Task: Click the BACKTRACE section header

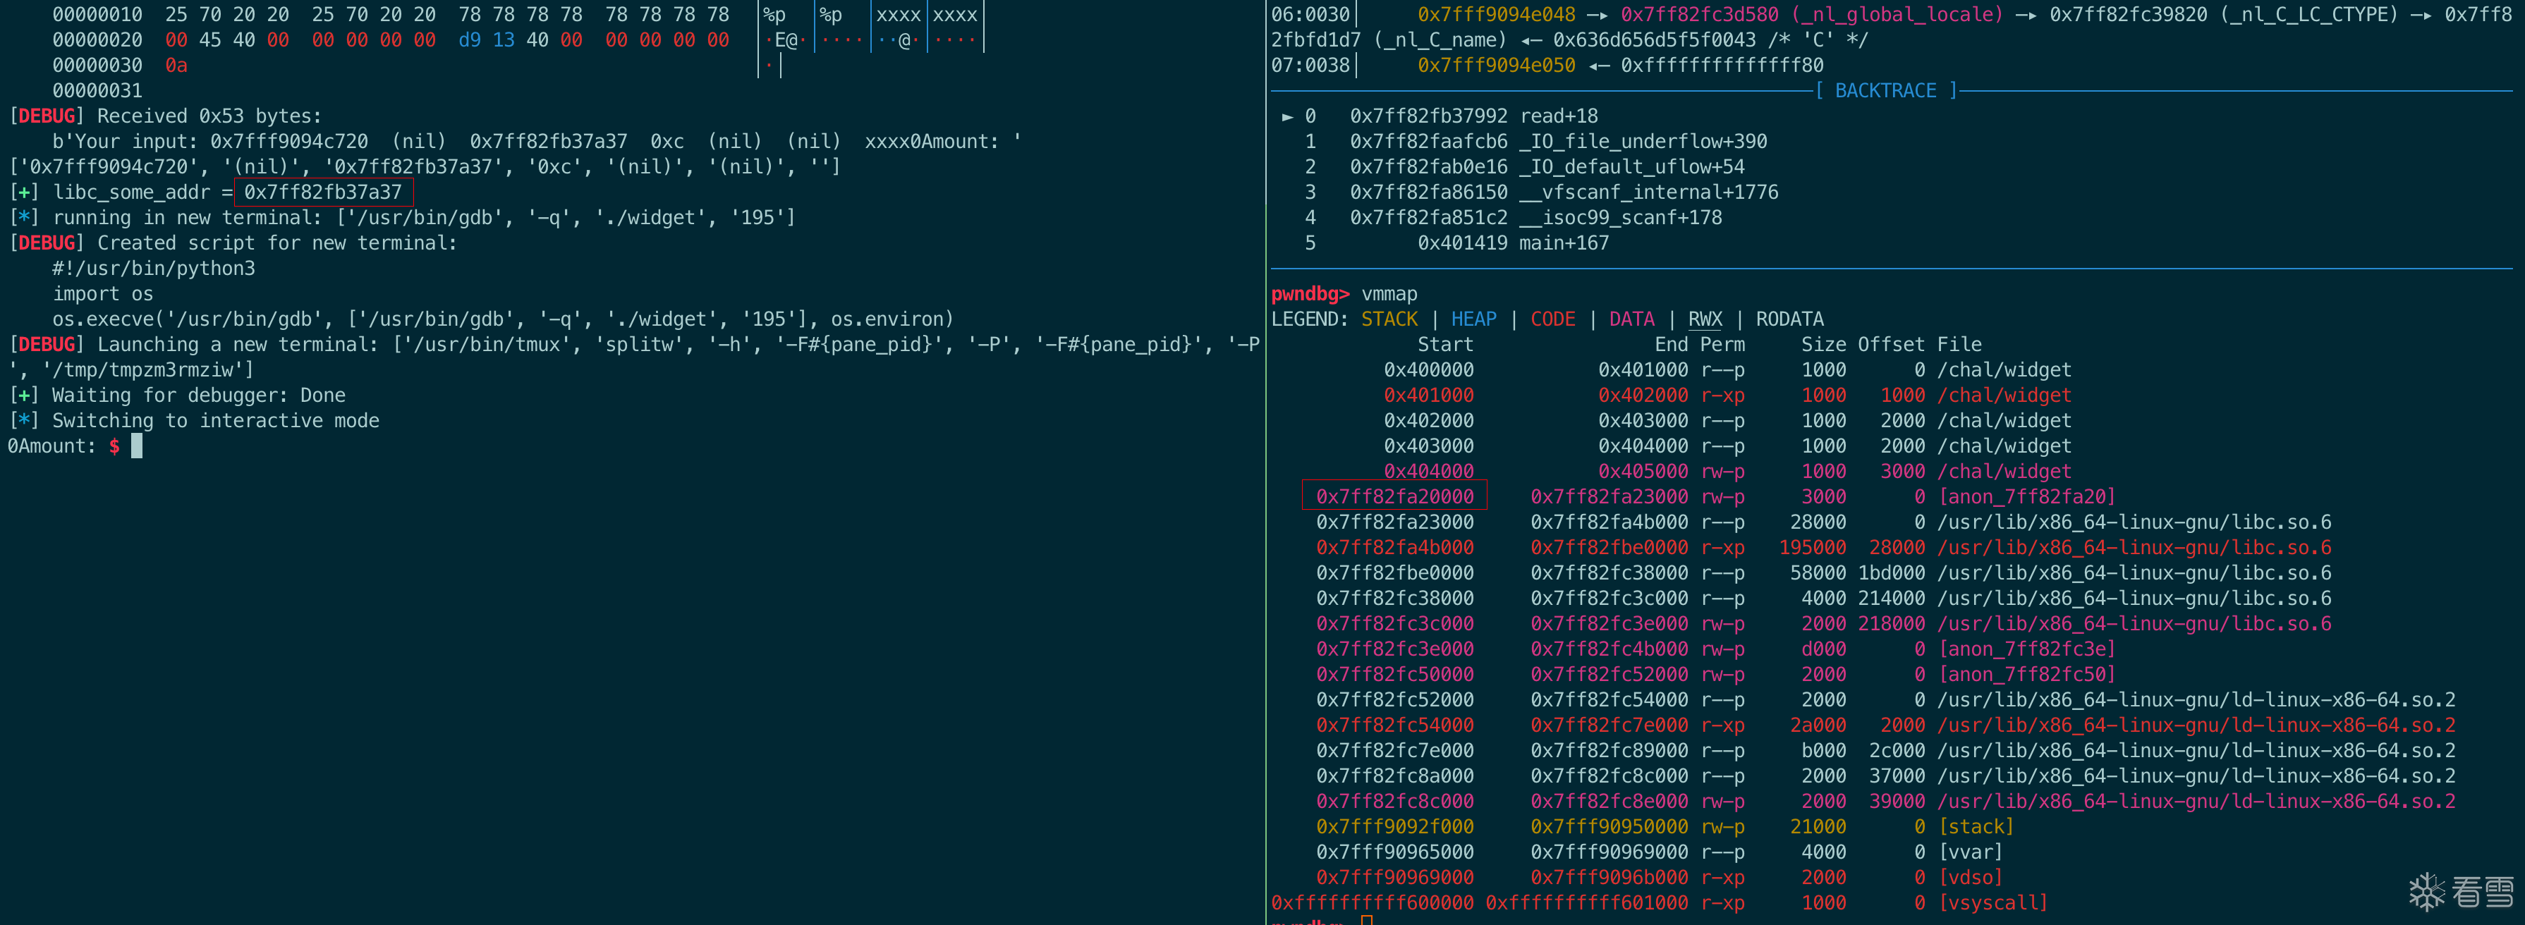Action: 1885,91
